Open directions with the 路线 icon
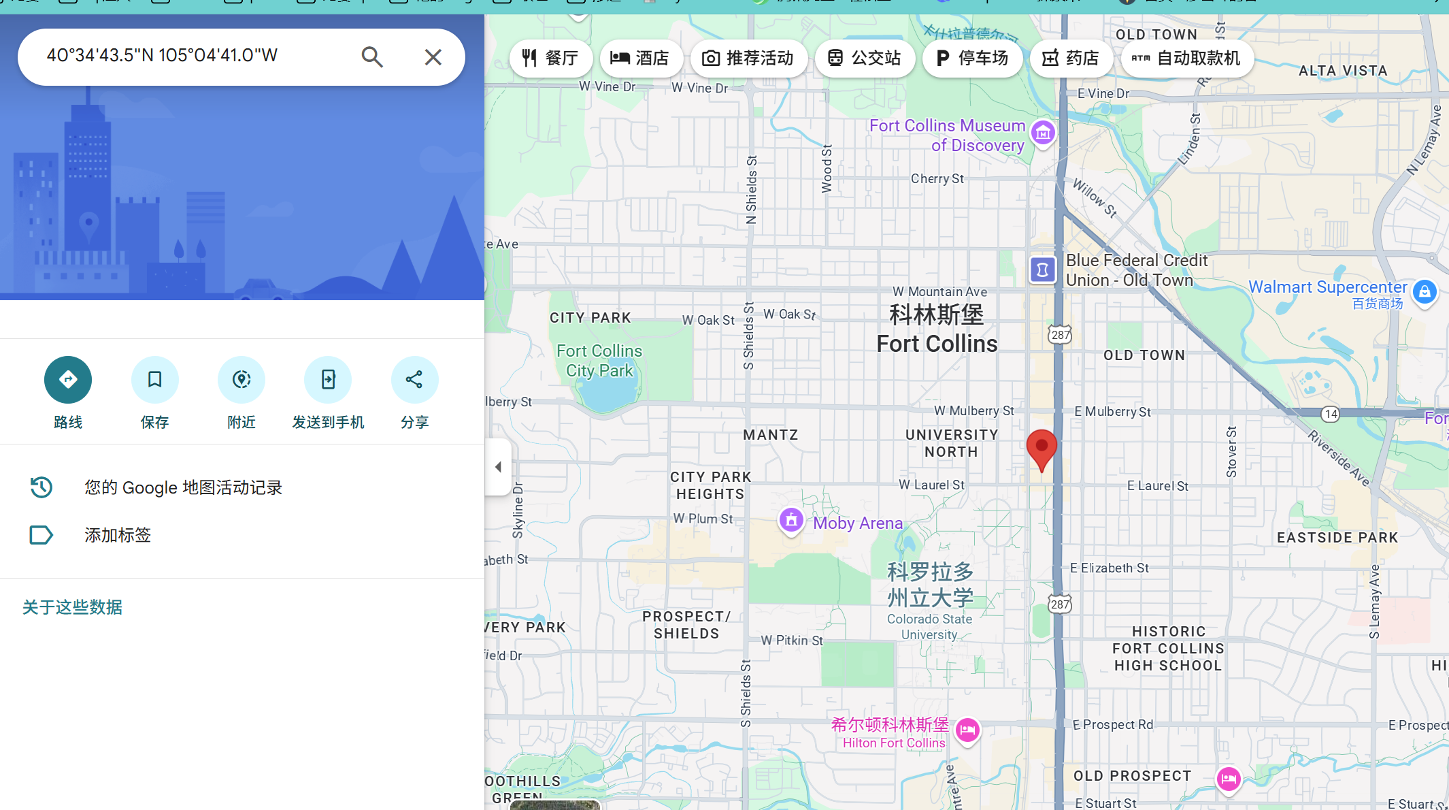Screen dimensions: 1449x810 [68, 380]
